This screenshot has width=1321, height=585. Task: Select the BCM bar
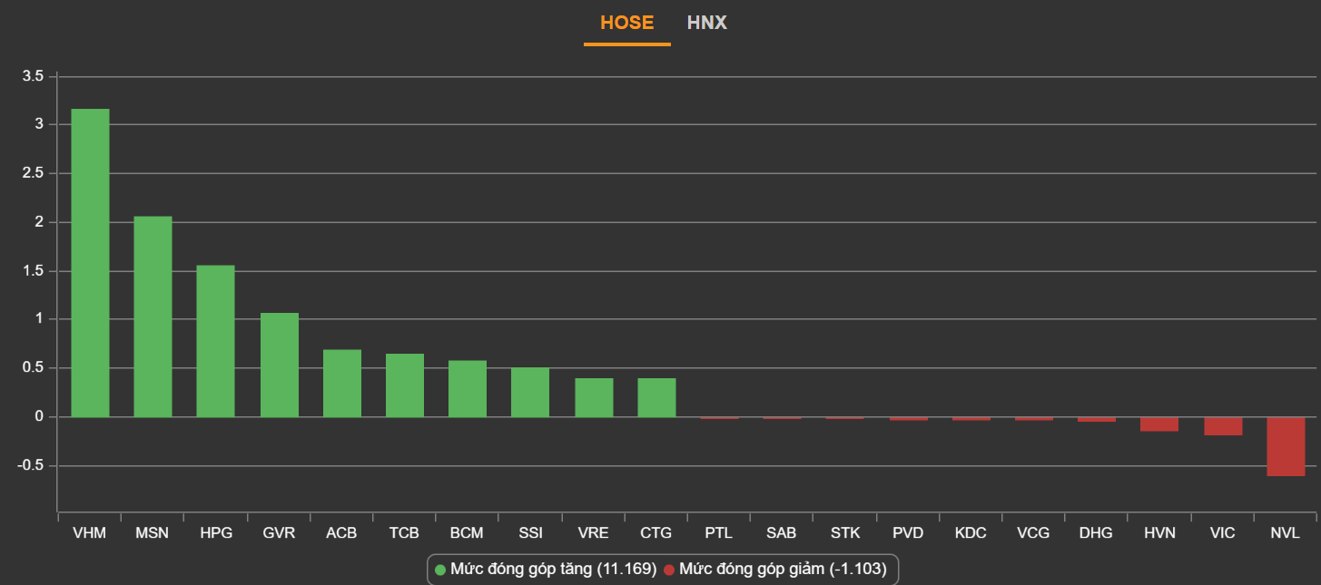pyautogui.click(x=468, y=388)
